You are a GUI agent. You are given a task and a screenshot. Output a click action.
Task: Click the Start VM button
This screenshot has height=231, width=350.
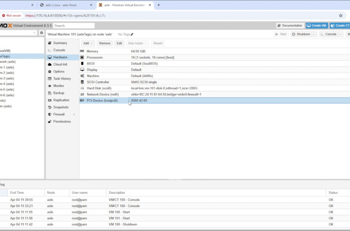[x=281, y=34]
